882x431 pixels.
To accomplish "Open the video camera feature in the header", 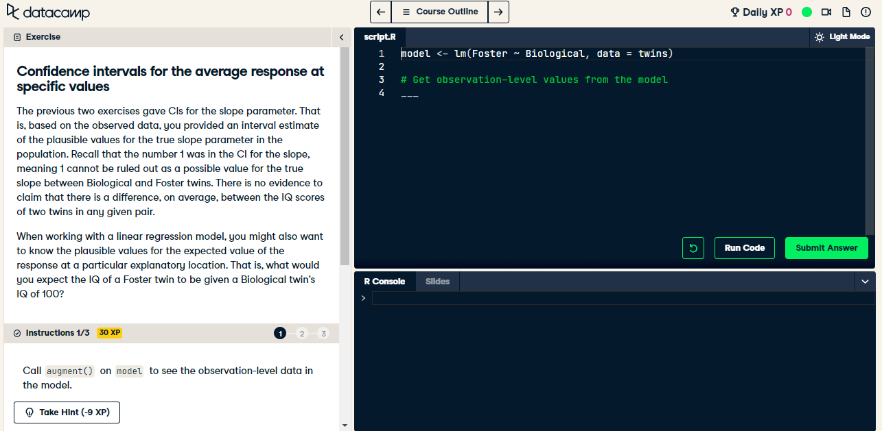I will click(x=826, y=12).
